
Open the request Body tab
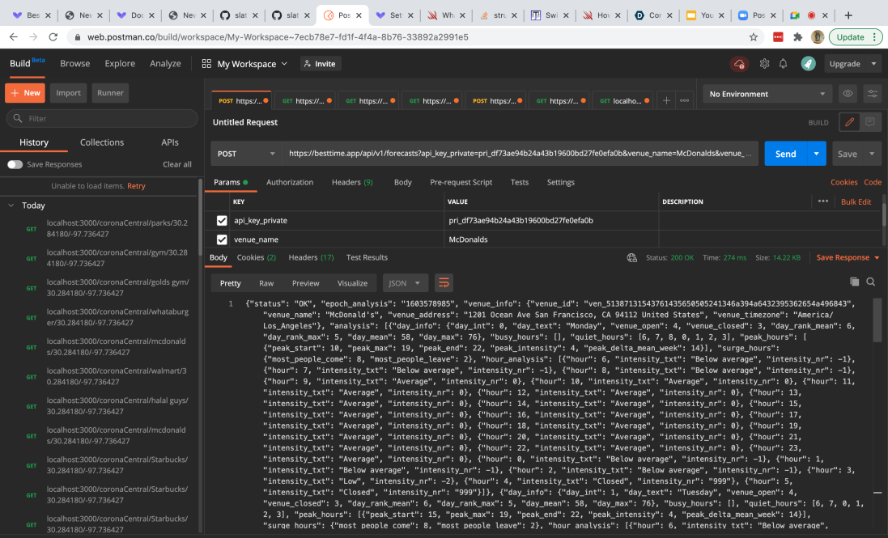402,182
